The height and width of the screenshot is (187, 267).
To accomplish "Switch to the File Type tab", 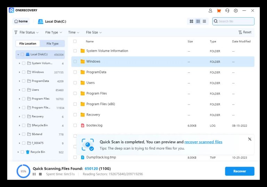I will pyautogui.click(x=52, y=44).
